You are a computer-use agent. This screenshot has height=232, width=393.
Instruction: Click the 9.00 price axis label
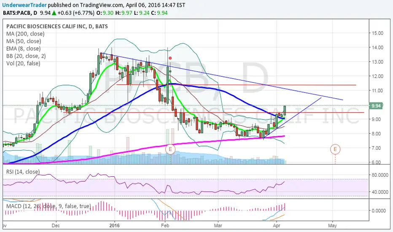point(376,119)
